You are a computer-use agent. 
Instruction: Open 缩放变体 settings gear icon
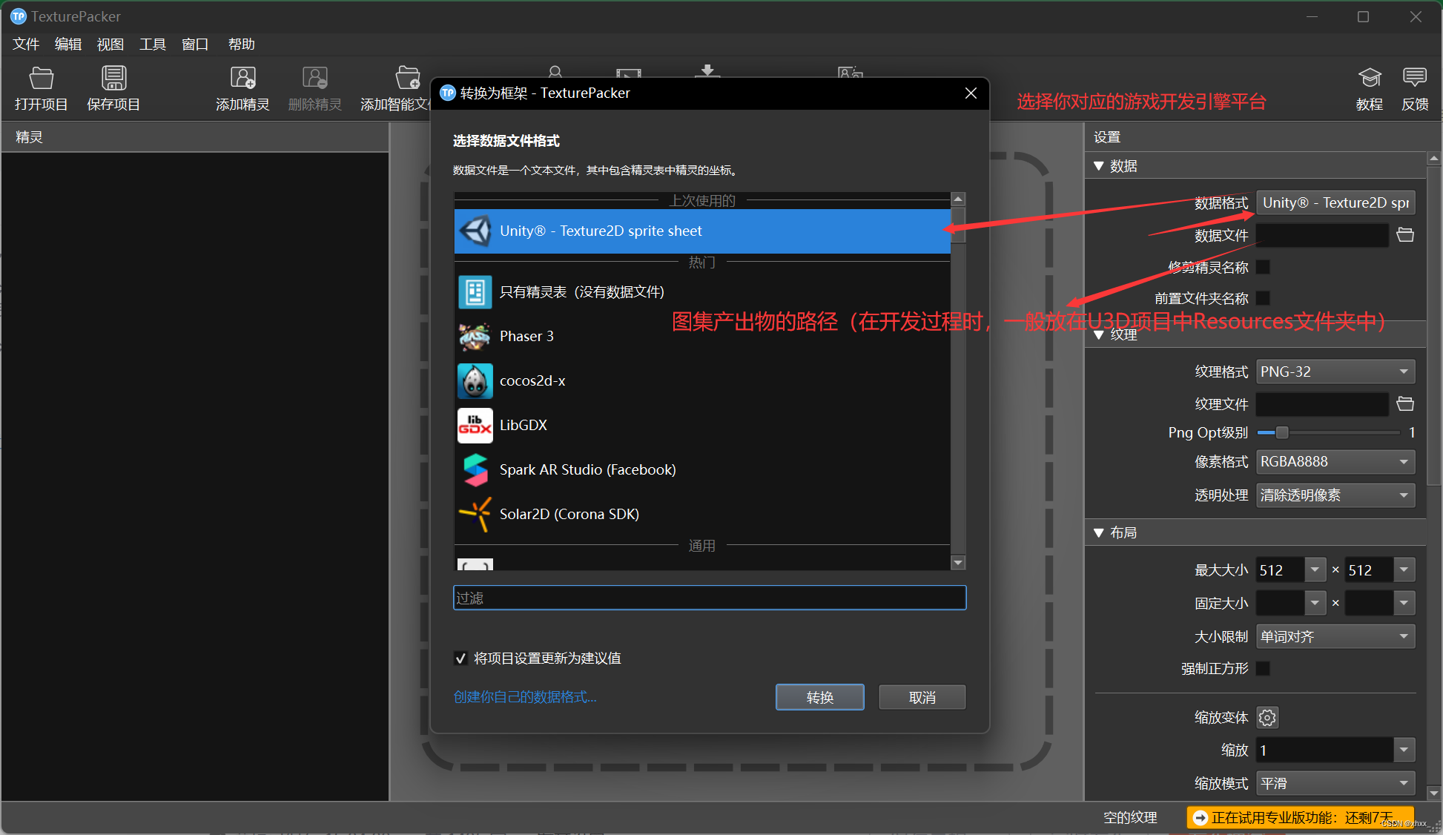click(1267, 717)
